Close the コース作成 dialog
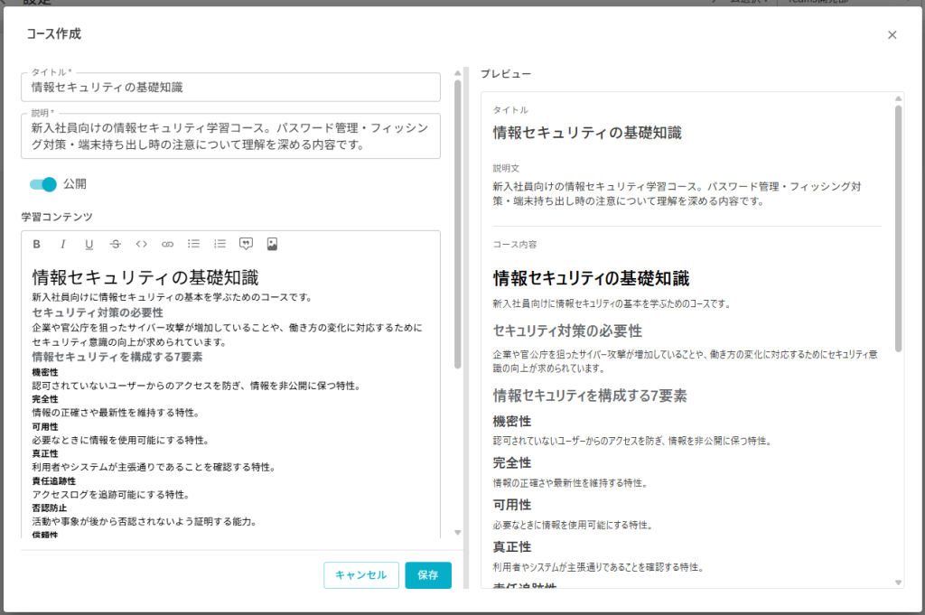Viewport: 925px width, 615px height. [x=892, y=35]
